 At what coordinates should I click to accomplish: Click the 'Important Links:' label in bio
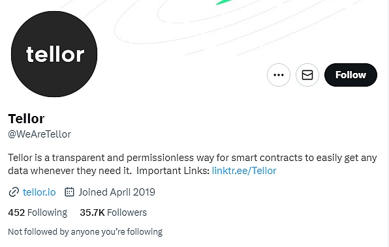pos(173,171)
